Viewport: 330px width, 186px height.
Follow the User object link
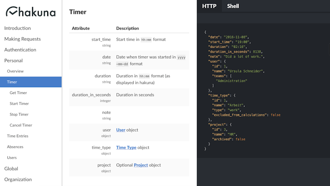coord(121,130)
